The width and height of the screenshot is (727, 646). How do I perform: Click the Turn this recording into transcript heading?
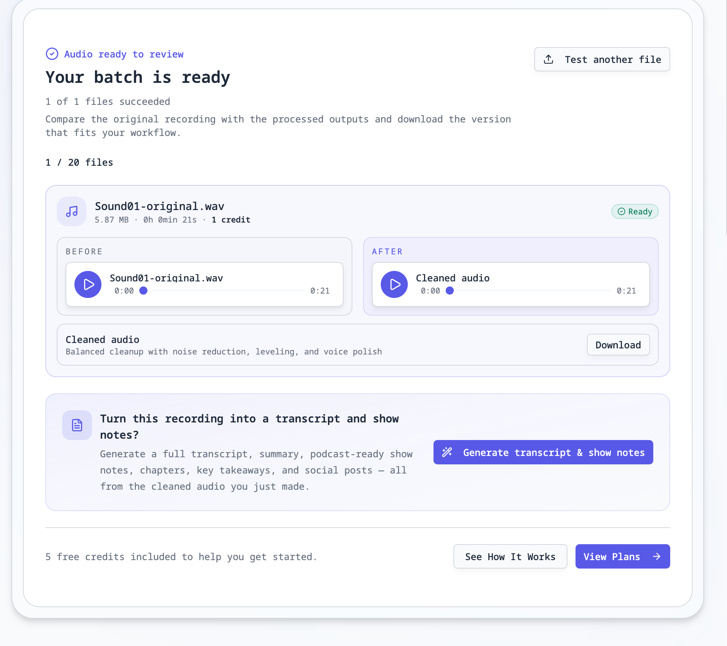pyautogui.click(x=249, y=426)
